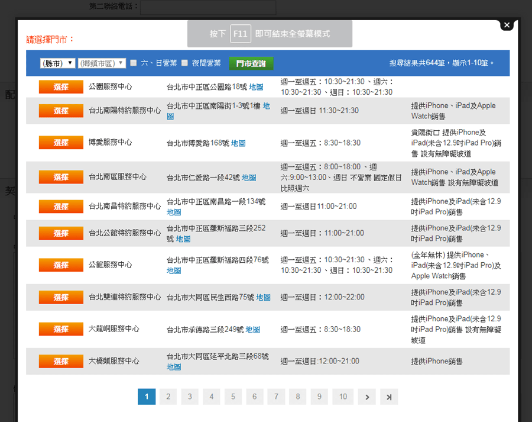532x422 pixels.
Task: Click the next page arrow
Action: 367,397
